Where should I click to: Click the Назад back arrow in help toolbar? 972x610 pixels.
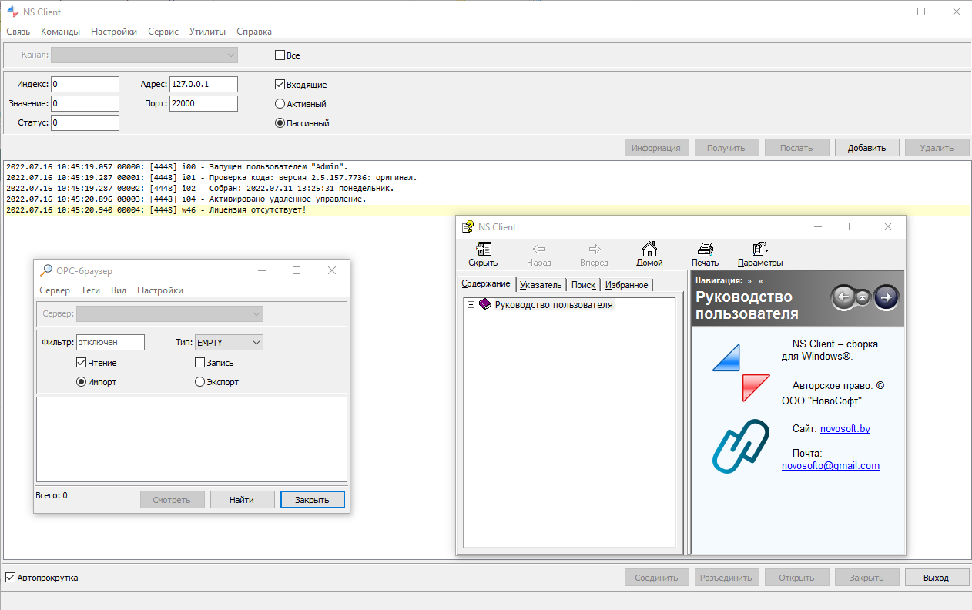pos(539,249)
